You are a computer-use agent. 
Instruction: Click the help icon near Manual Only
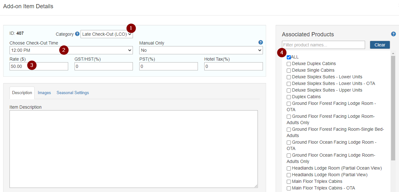point(260,42)
